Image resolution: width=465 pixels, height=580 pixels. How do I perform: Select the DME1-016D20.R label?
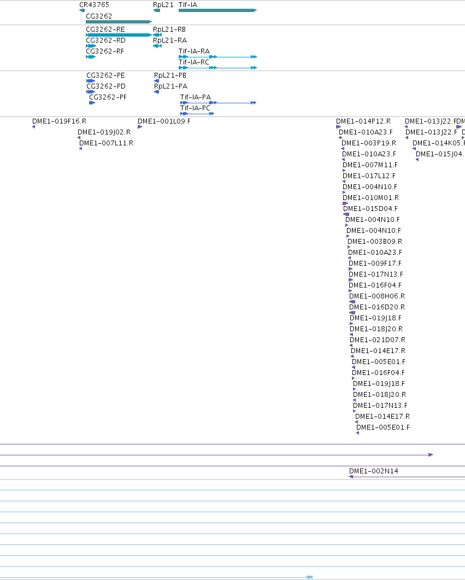coord(377,307)
